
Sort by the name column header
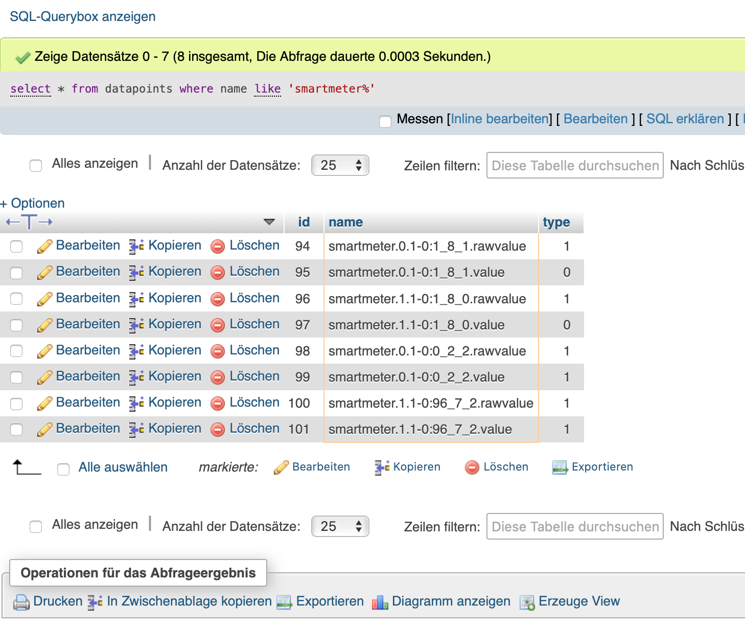coord(346,222)
